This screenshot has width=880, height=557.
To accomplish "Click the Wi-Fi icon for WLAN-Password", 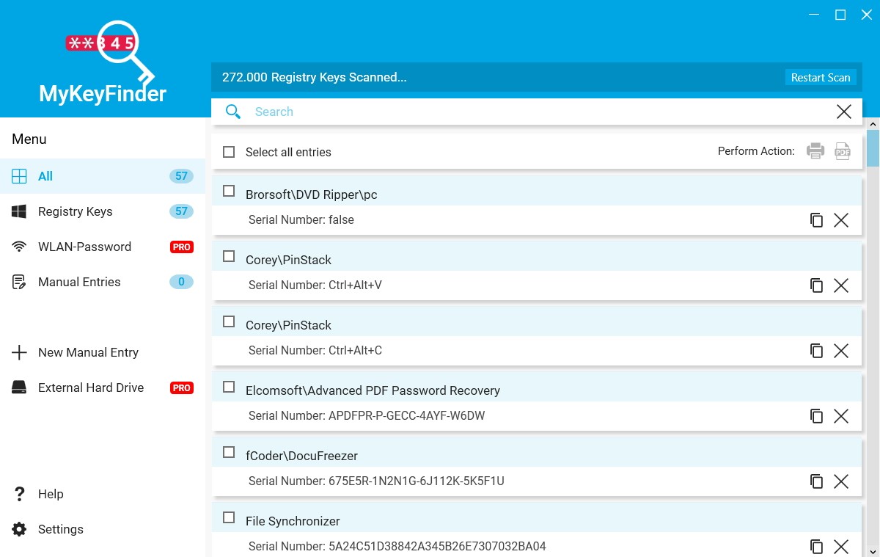I will (x=19, y=247).
